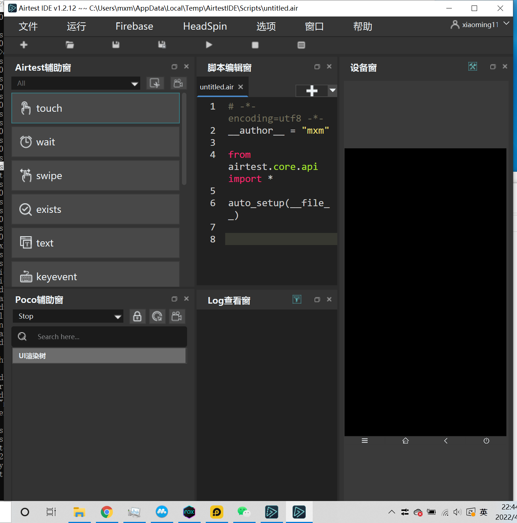The height and width of the screenshot is (523, 517).
Task: Click the Airtest command list scrollbar
Action: pos(184,139)
